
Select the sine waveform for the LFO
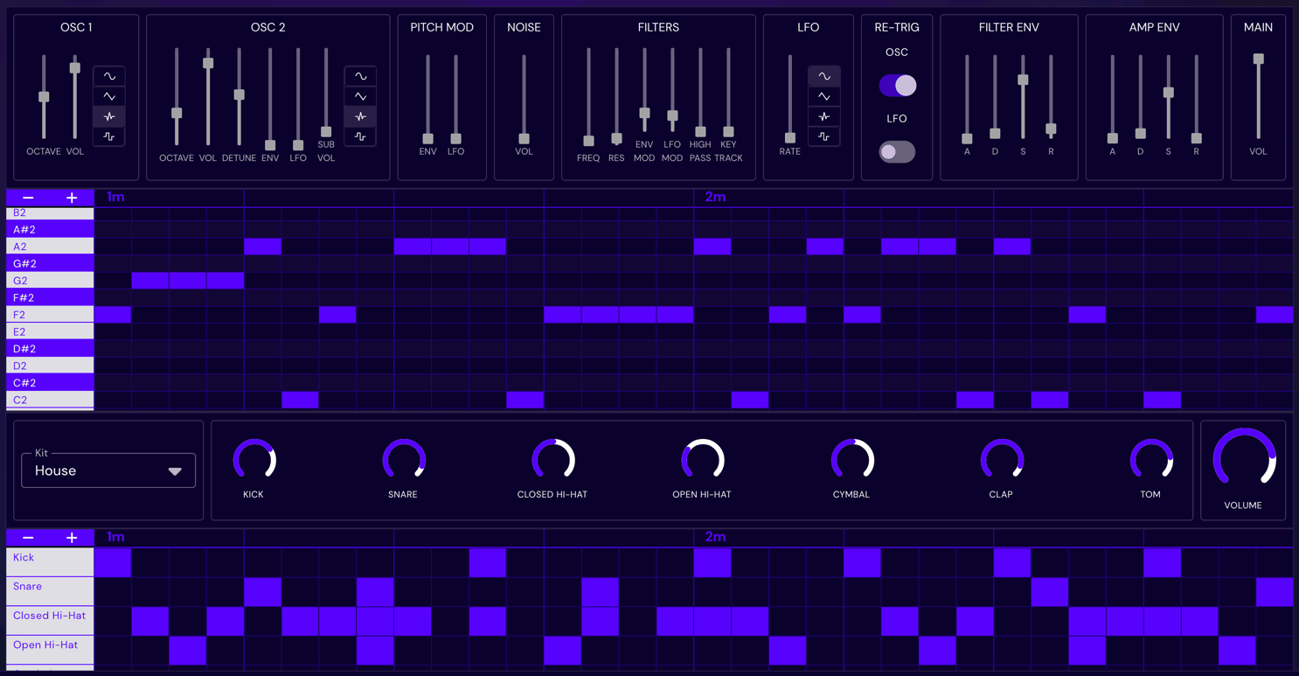(824, 76)
